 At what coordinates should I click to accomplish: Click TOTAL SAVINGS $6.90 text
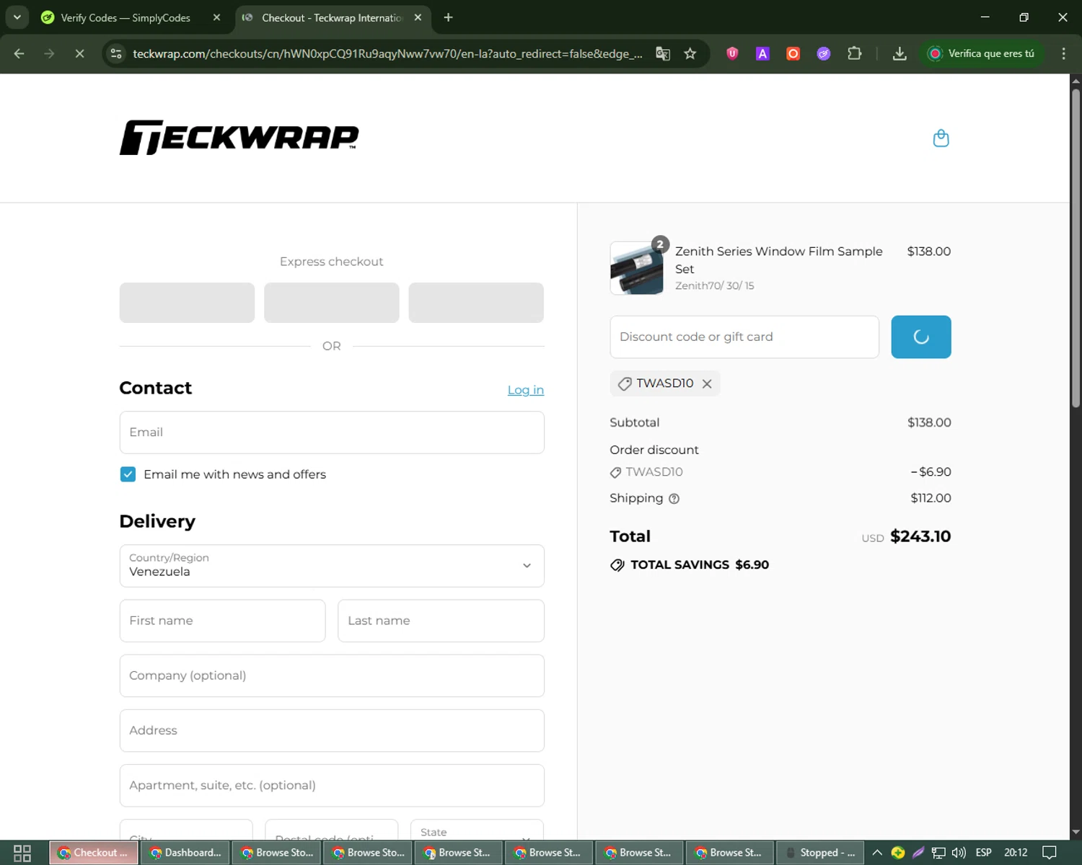[700, 565]
